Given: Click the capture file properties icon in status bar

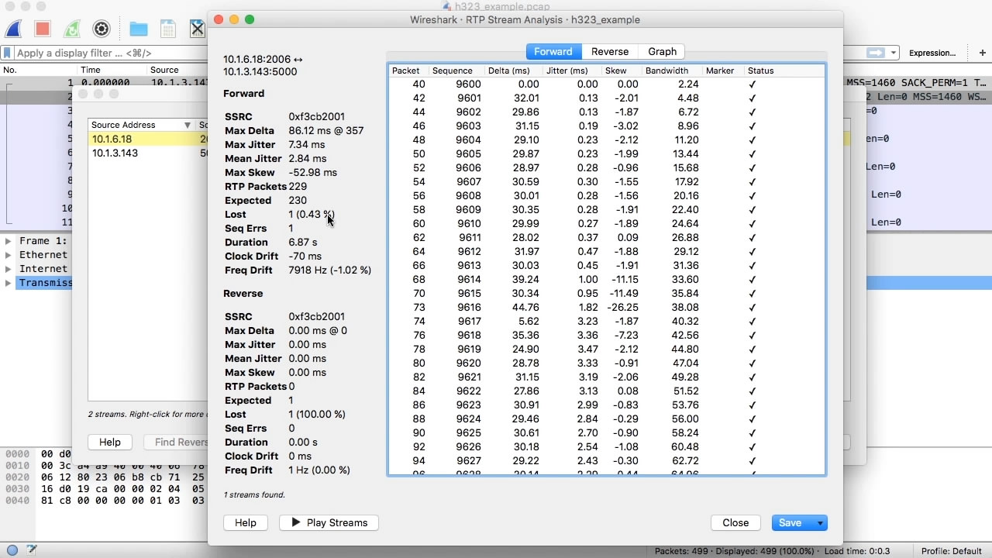Looking at the screenshot, I should (32, 550).
